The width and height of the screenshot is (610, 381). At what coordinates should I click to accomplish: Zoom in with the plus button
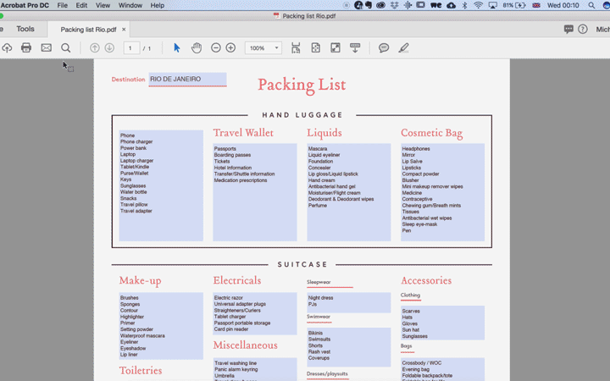[230, 47]
